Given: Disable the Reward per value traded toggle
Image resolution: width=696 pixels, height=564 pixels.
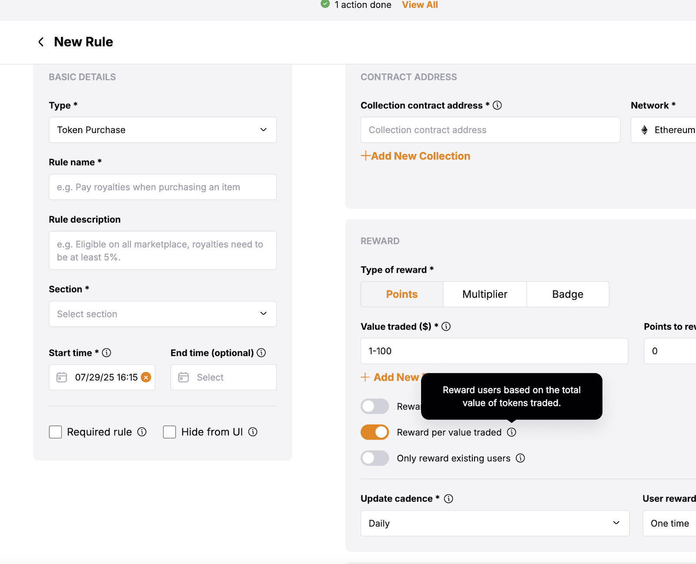Looking at the screenshot, I should 375,432.
